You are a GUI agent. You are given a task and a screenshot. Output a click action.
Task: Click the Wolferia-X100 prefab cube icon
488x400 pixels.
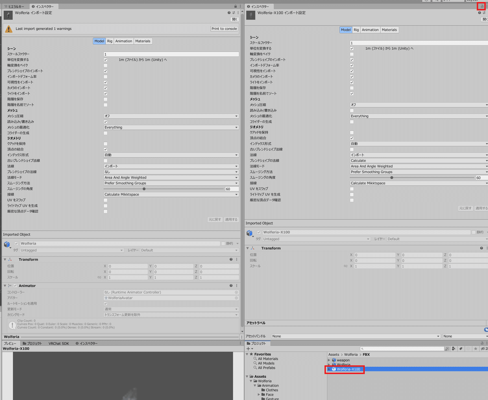tap(250, 233)
